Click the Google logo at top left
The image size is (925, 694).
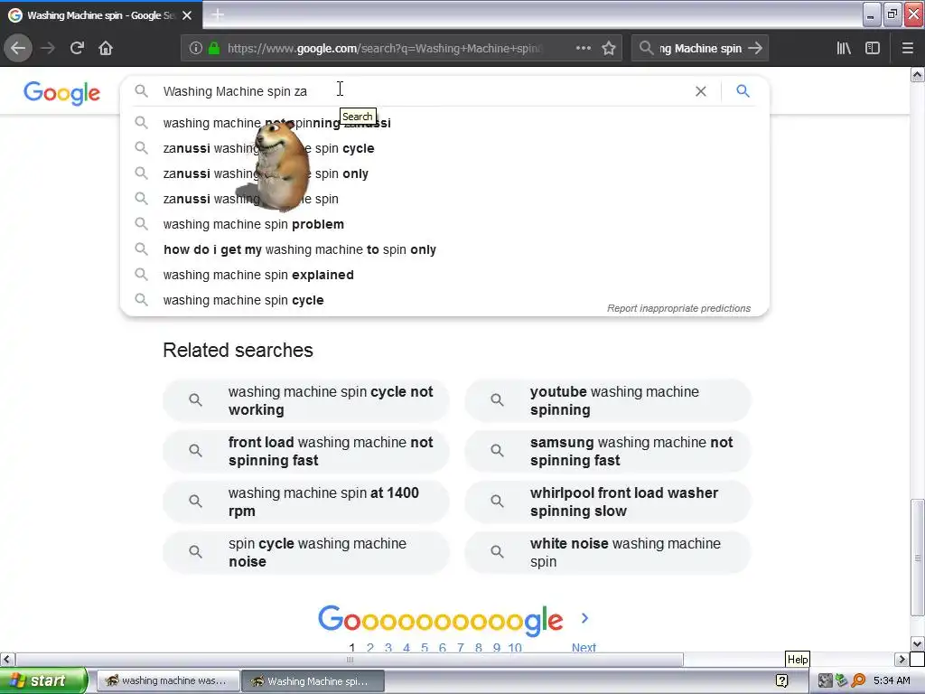(62, 93)
